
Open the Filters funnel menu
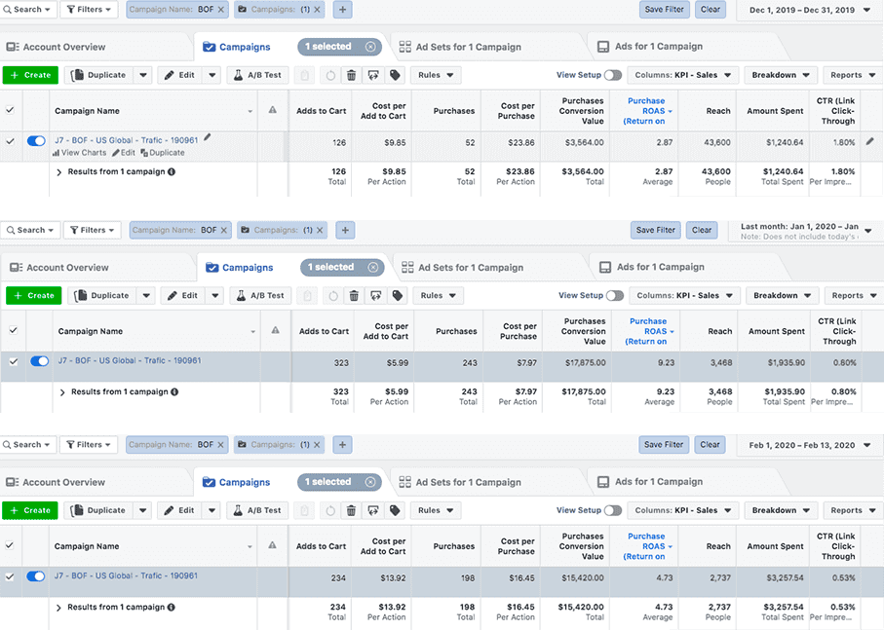[88, 9]
